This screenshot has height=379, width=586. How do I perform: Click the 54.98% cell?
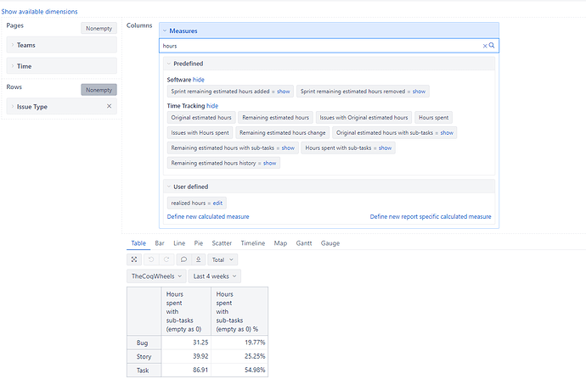(x=239, y=370)
